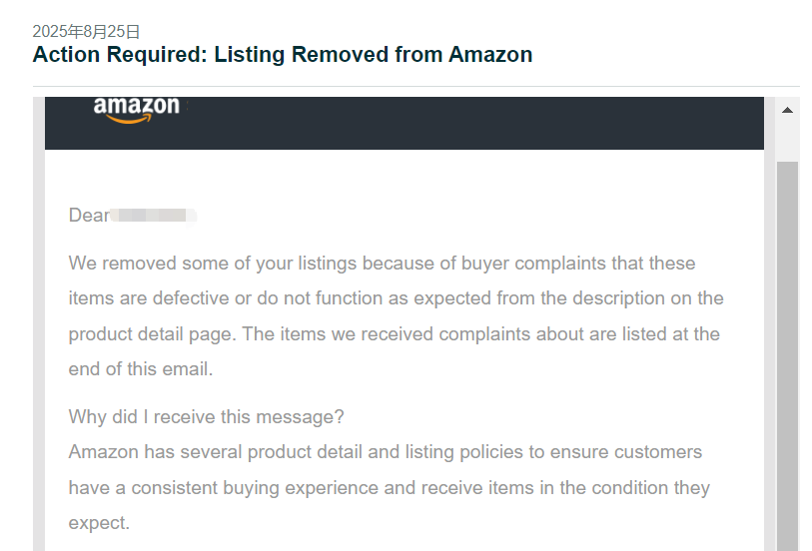The width and height of the screenshot is (812, 551).
Task: Click the gray scrollbar thumb
Action: (x=787, y=356)
